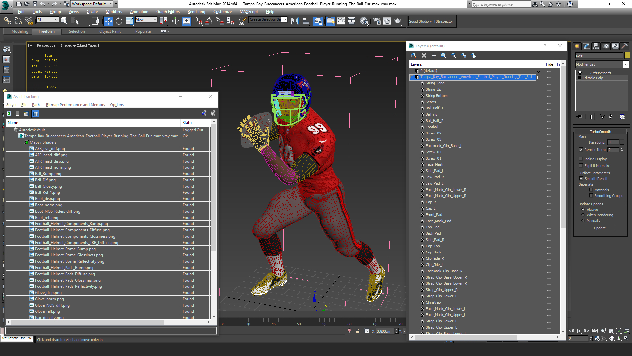This screenshot has height=356, width=632.
Task: Click the TSInspector toolbar label
Action: click(443, 21)
